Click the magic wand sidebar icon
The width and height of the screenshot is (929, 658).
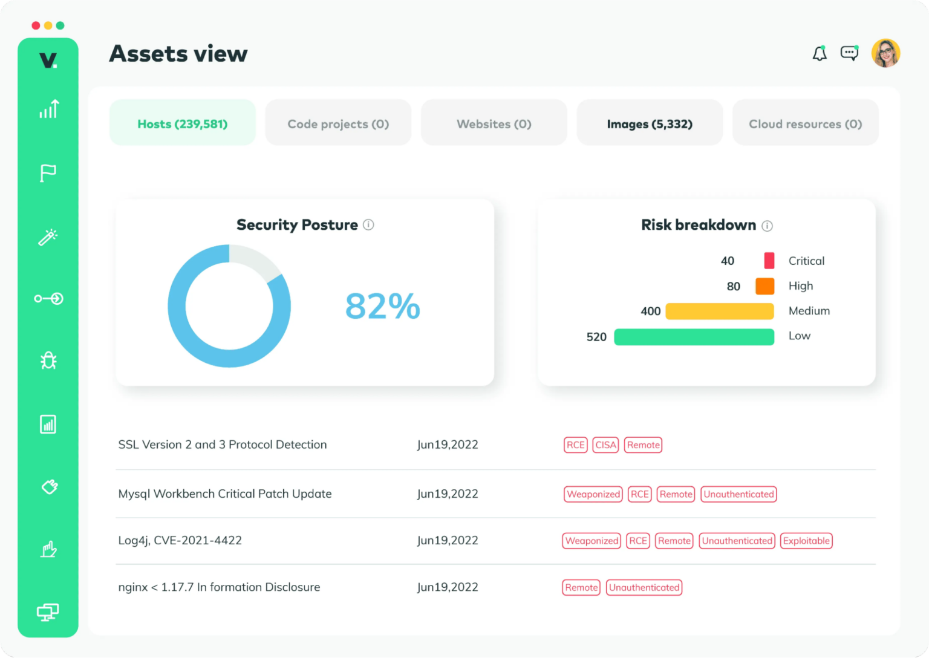(48, 236)
